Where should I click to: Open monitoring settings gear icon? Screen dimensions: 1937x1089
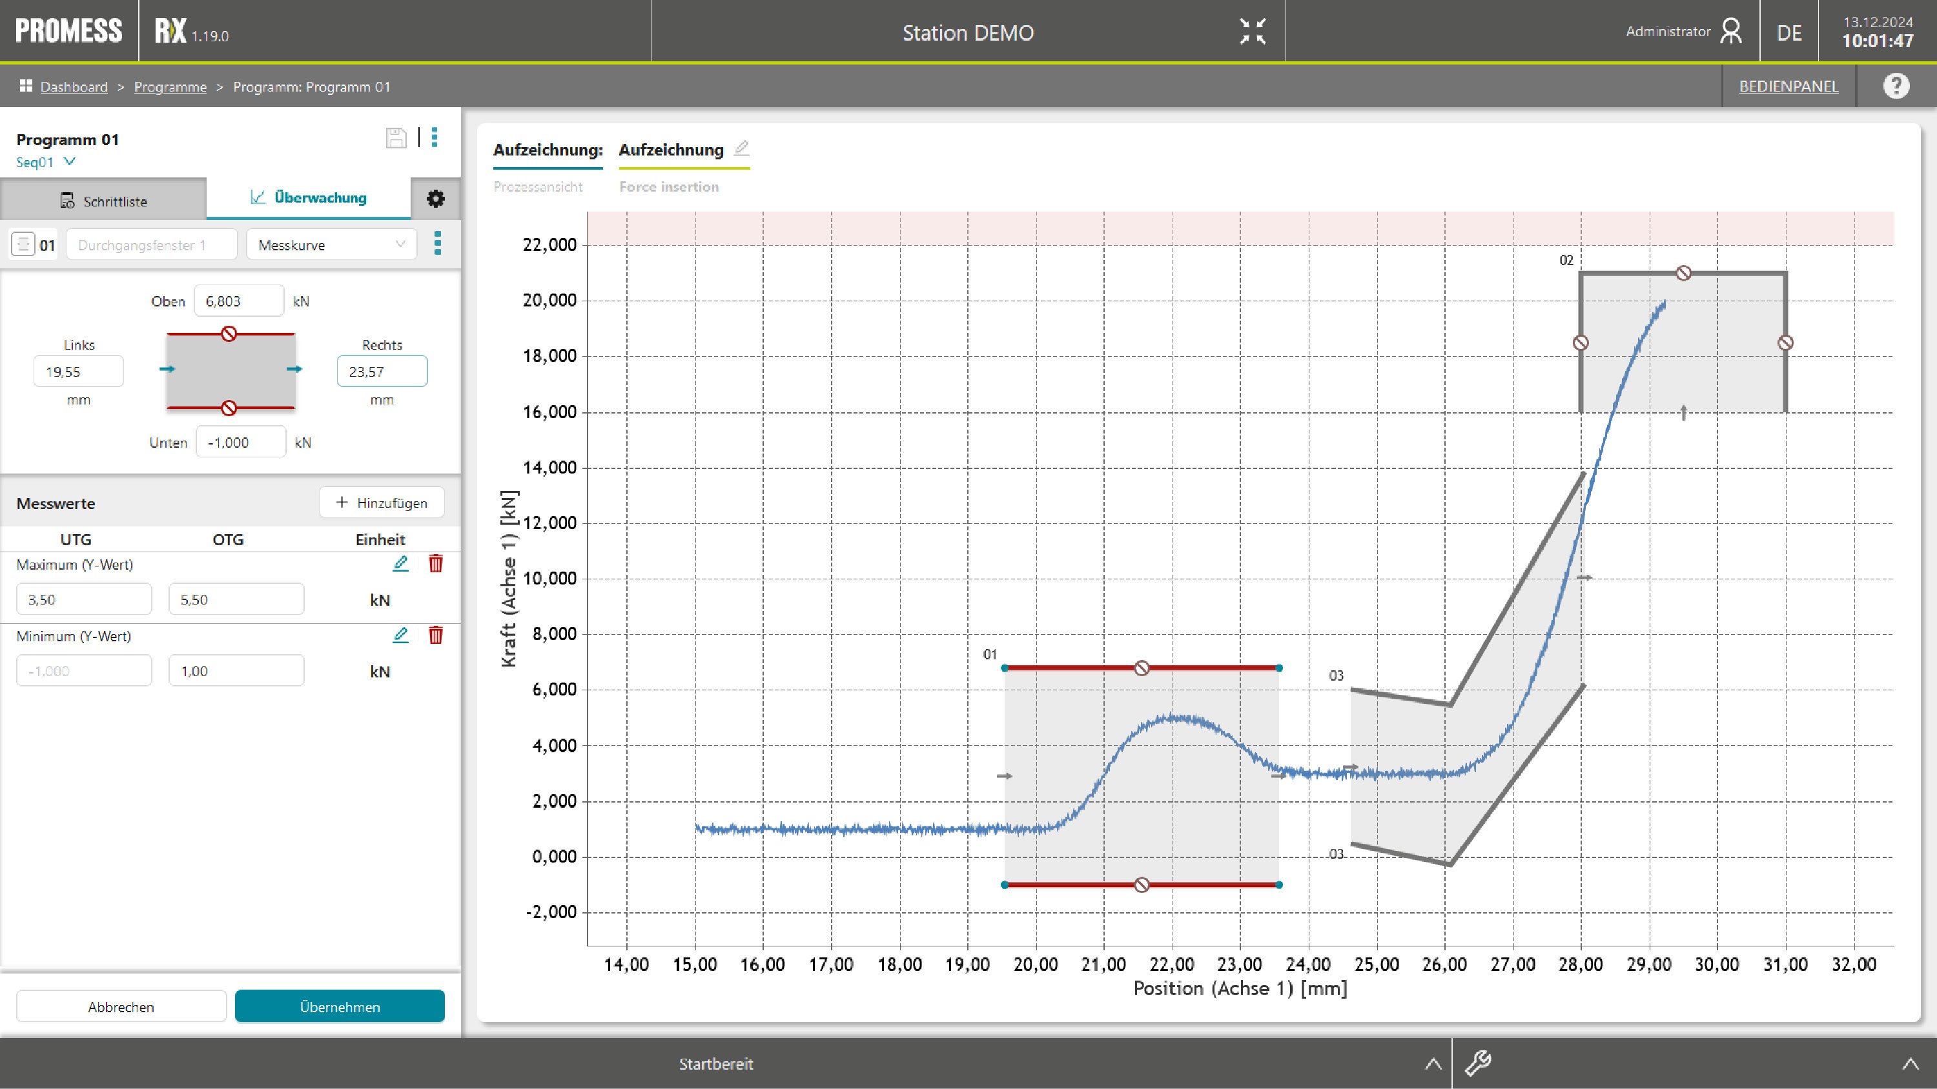435,199
